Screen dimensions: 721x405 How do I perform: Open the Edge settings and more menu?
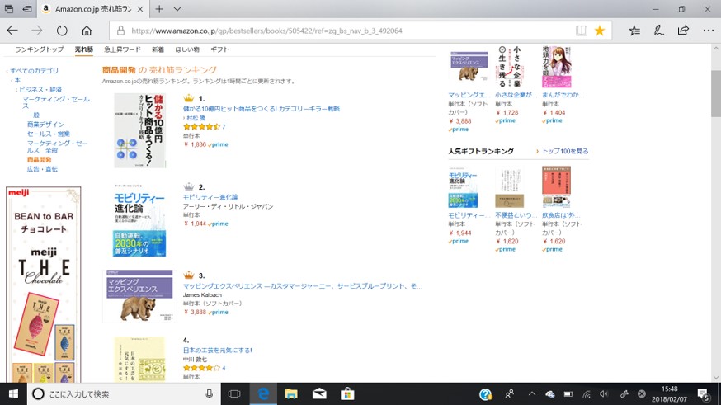[708, 31]
